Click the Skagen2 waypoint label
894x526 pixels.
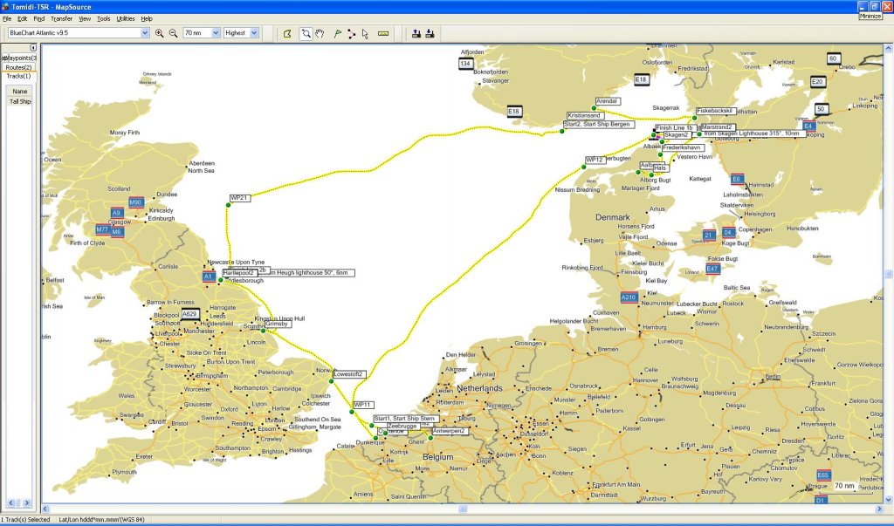(x=677, y=135)
